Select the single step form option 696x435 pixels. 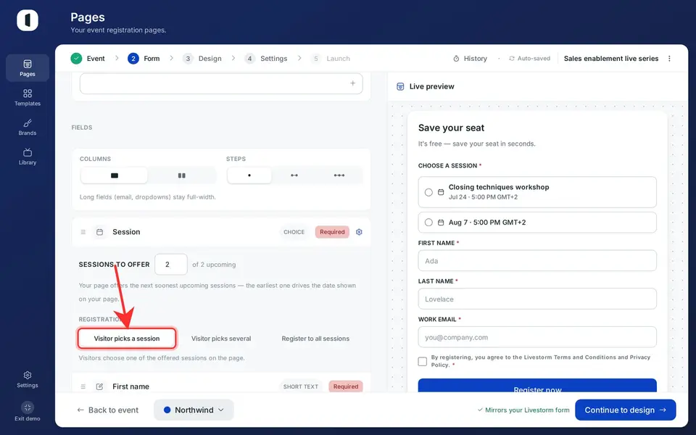(x=249, y=175)
